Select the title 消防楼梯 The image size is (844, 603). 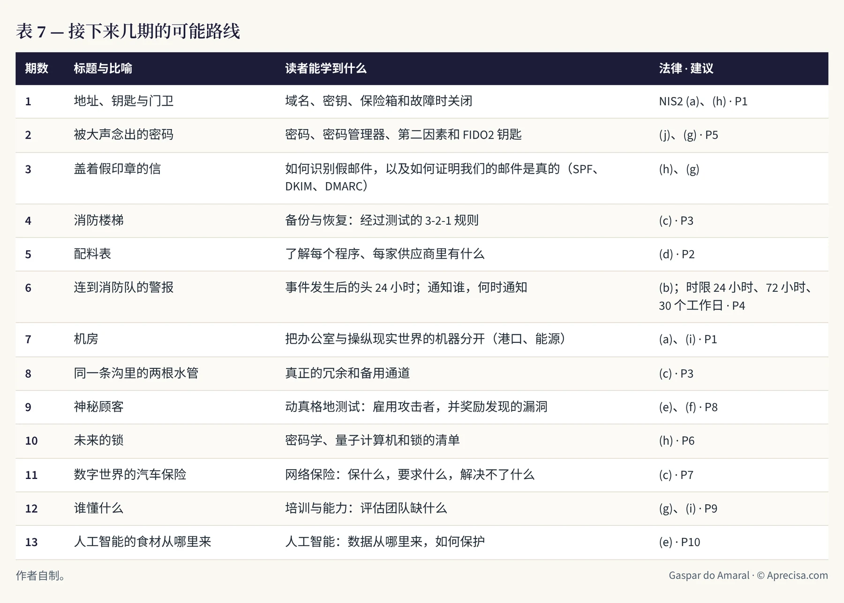click(98, 220)
